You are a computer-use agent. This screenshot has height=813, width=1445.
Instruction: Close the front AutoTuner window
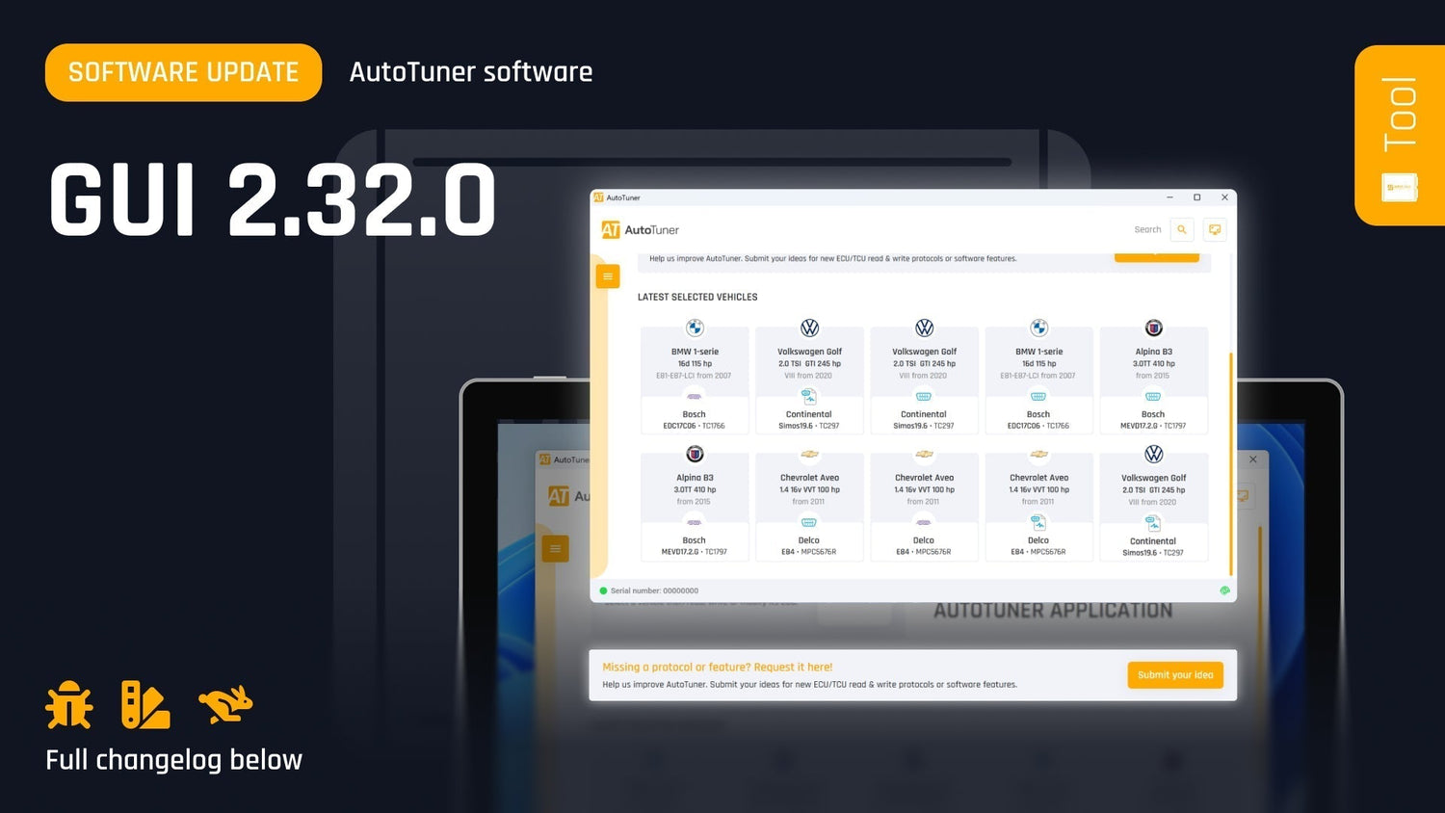point(1224,197)
